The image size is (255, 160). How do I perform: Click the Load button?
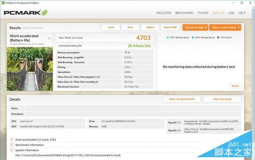(111, 27)
